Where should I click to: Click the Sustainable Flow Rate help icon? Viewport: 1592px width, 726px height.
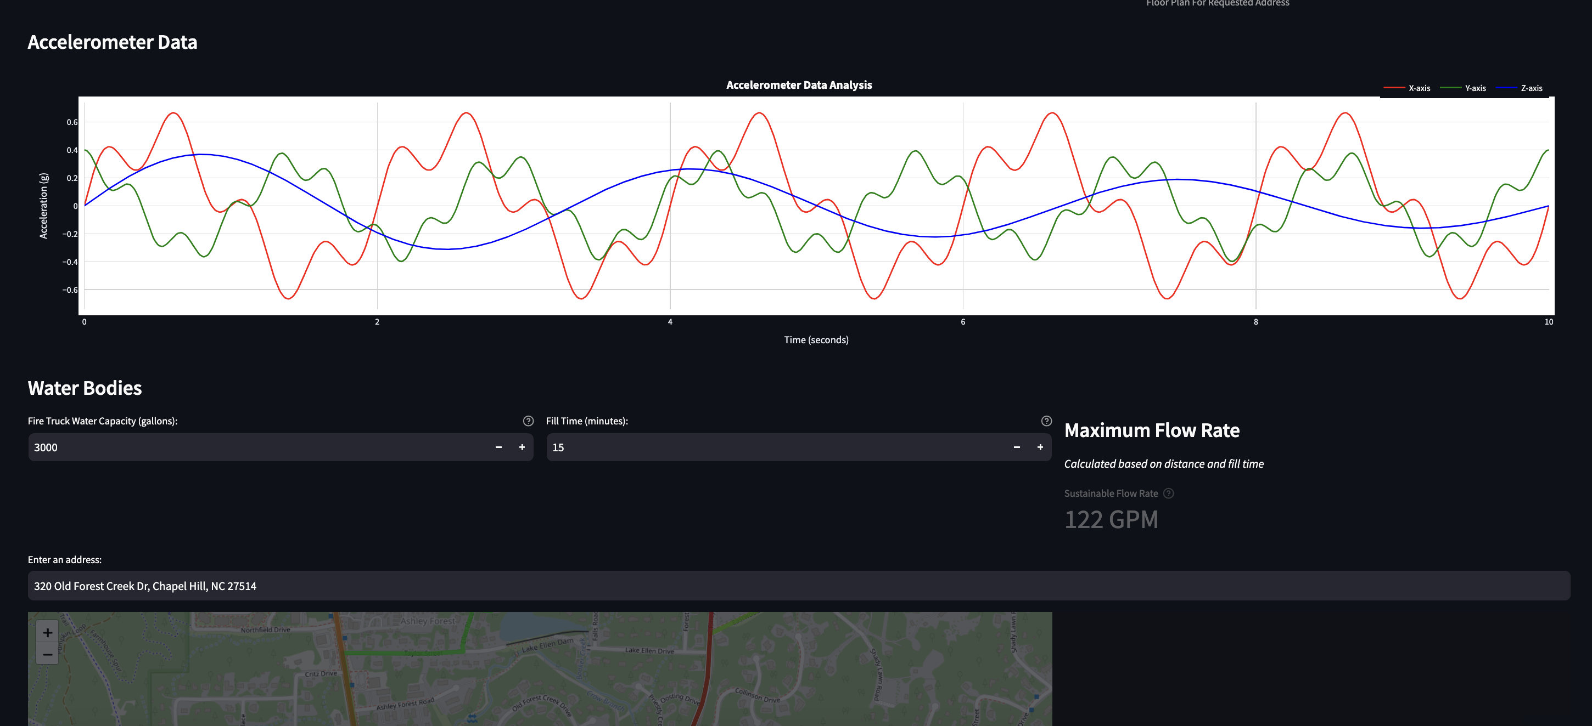pos(1168,494)
